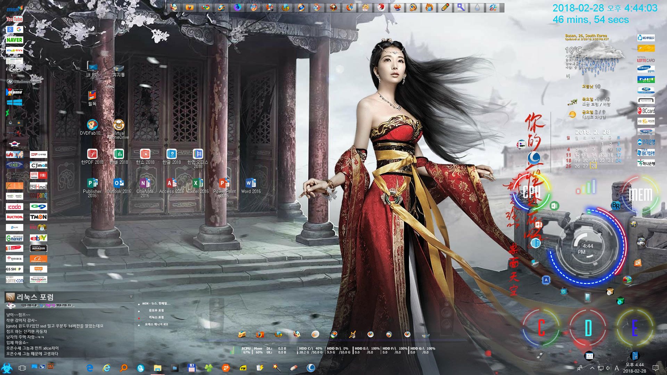Open the YouTube shortcut in left sidebar
Viewport: 667px width, 375px height.
tap(14, 19)
